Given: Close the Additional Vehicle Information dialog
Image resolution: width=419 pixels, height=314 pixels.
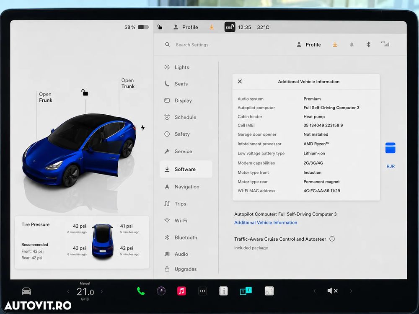Looking at the screenshot, I should click(240, 82).
